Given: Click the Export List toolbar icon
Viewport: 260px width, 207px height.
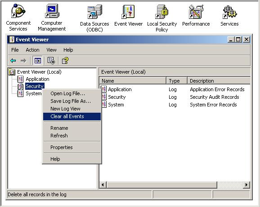Looking at the screenshot, I should point(51,61).
